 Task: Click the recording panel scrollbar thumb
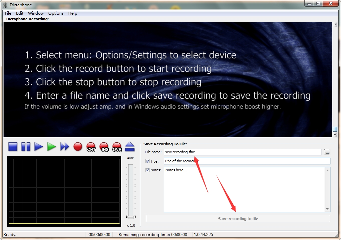pos(335,129)
